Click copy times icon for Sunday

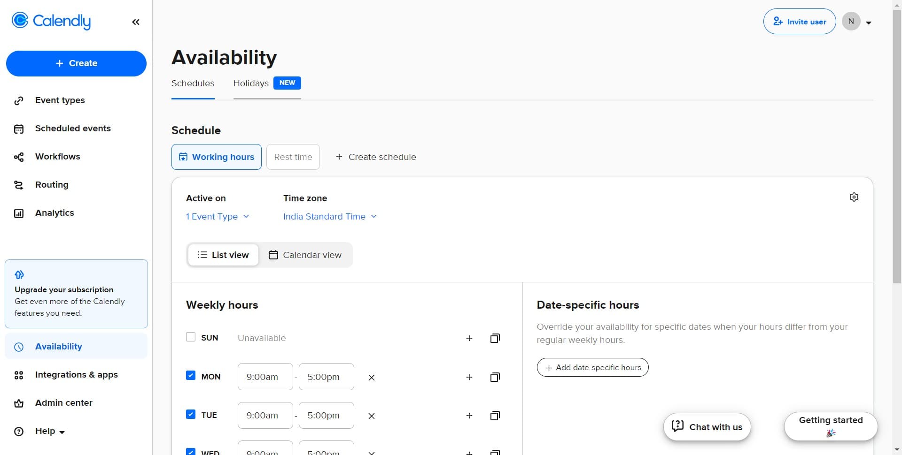[495, 338]
